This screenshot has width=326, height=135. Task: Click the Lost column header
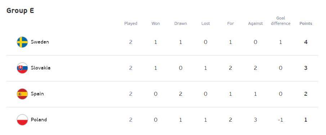205,23
